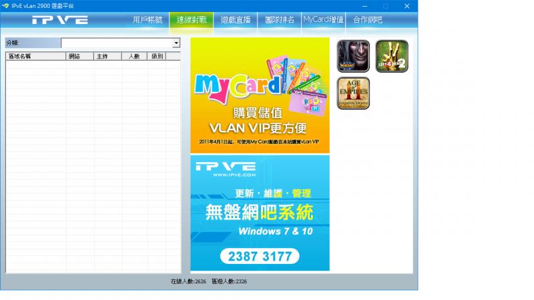The height and width of the screenshot is (300, 534).
Task: Sort by the 主持 column header
Action: [107, 56]
